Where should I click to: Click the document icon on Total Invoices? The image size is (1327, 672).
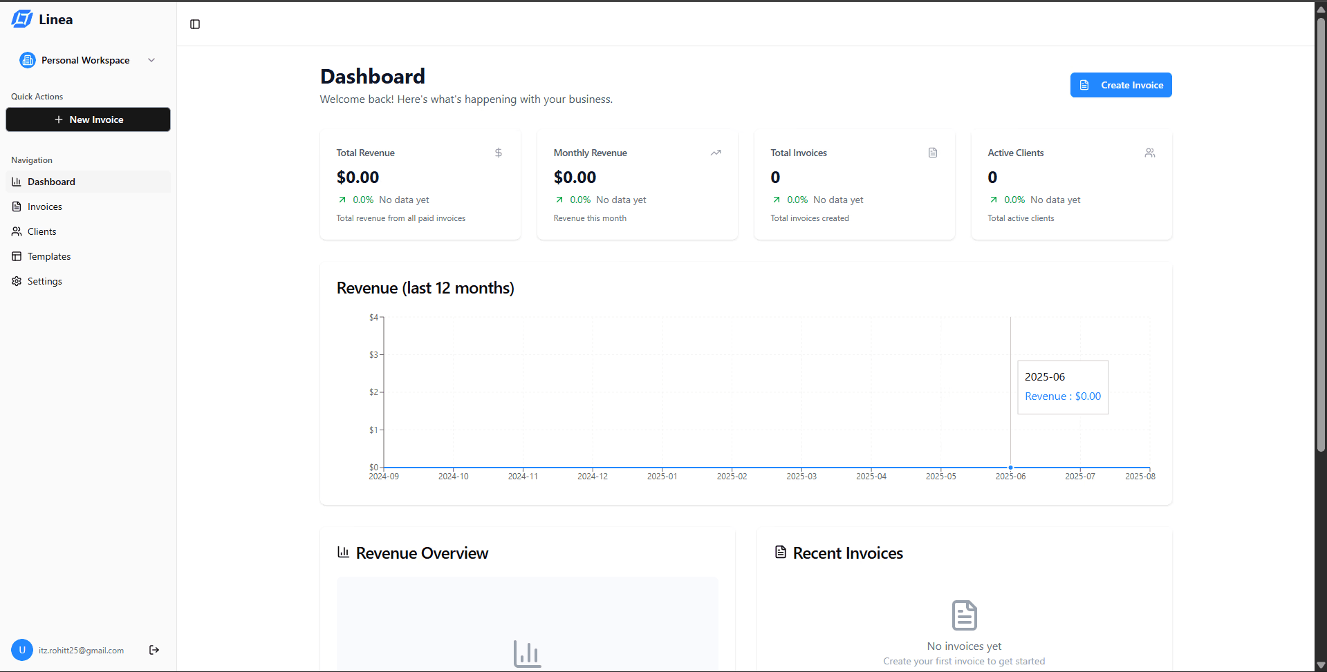(933, 153)
